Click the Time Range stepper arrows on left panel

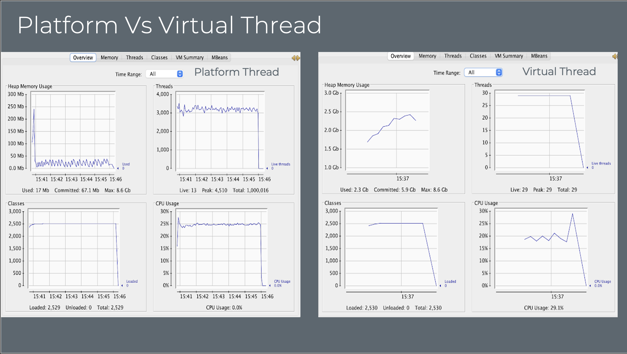(x=180, y=74)
